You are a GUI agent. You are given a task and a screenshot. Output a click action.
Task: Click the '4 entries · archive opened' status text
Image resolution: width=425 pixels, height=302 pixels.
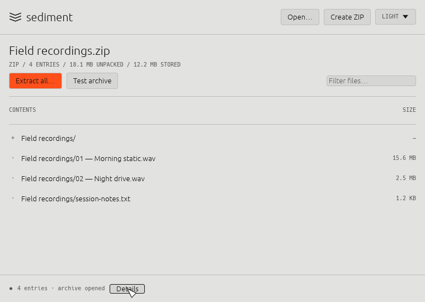coord(61,288)
